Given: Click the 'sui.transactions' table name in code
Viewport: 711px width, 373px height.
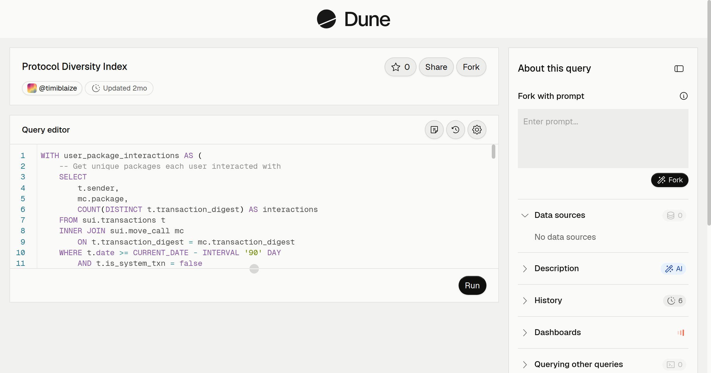Looking at the screenshot, I should tap(119, 220).
